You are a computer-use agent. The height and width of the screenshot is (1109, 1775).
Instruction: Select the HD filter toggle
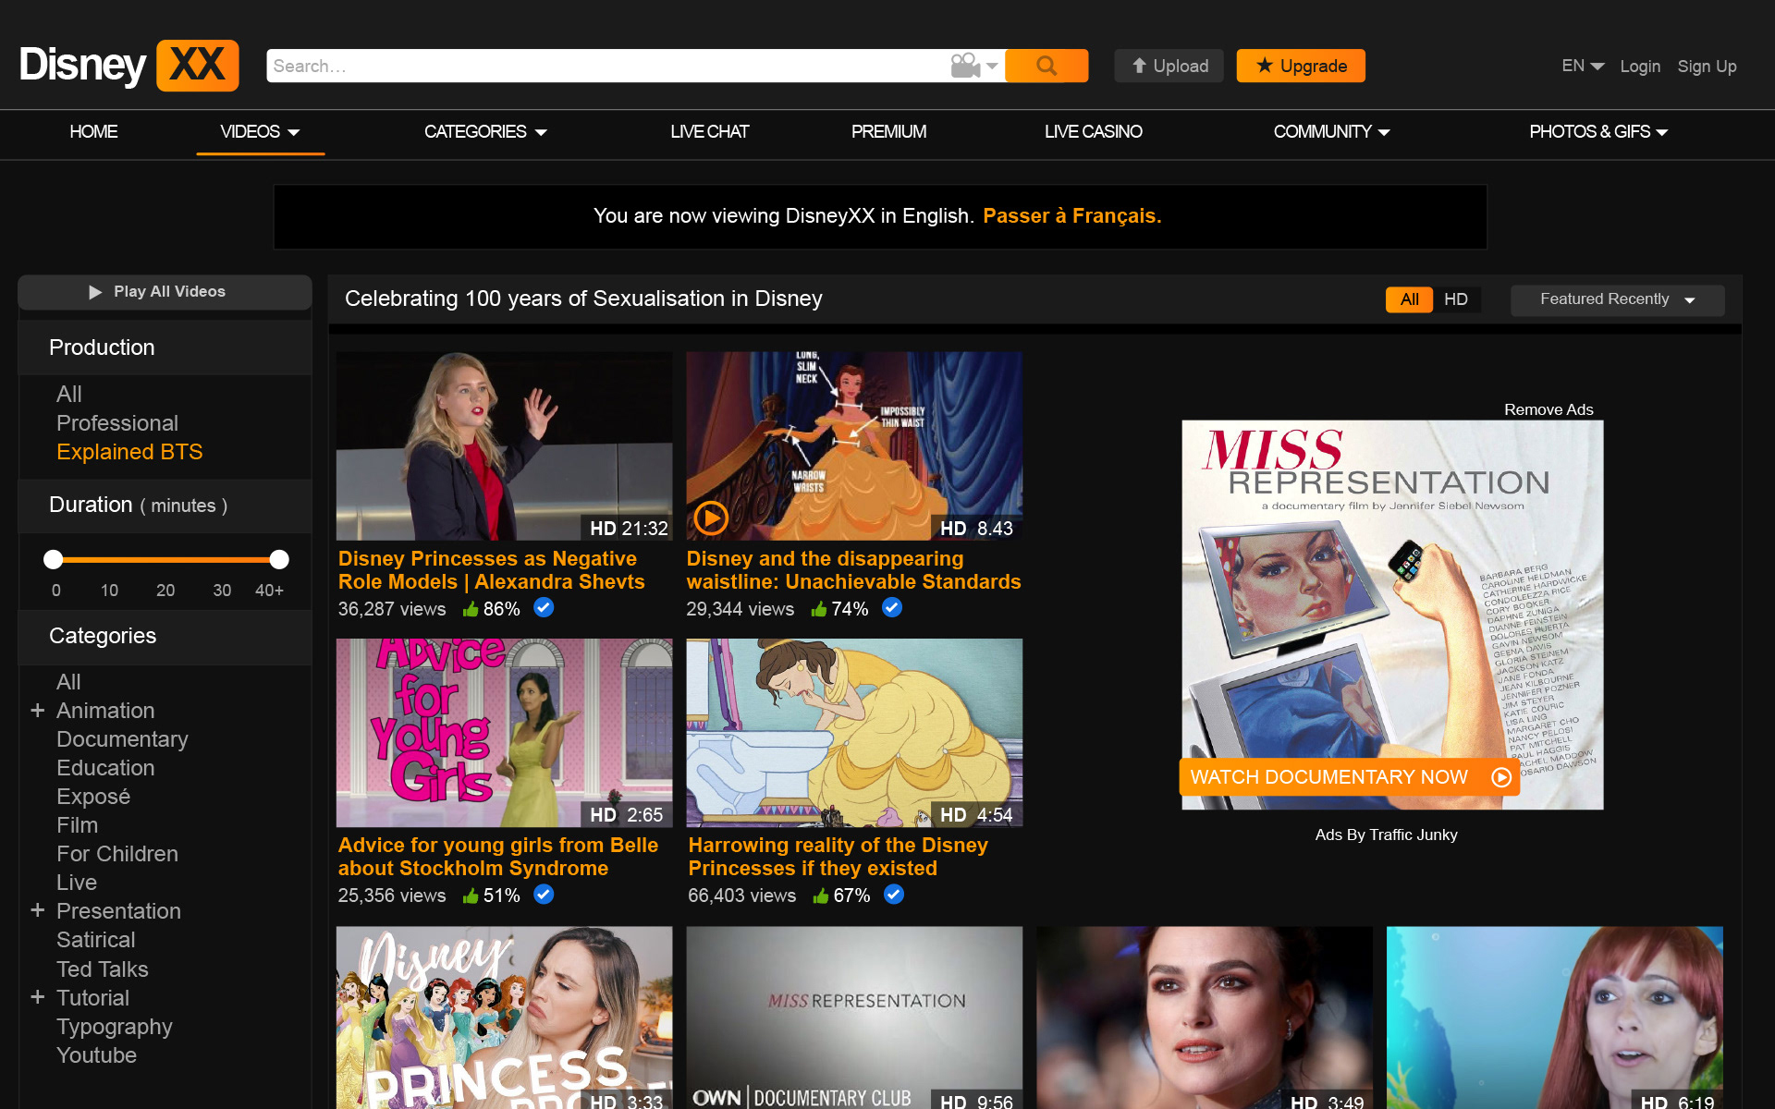click(x=1456, y=299)
